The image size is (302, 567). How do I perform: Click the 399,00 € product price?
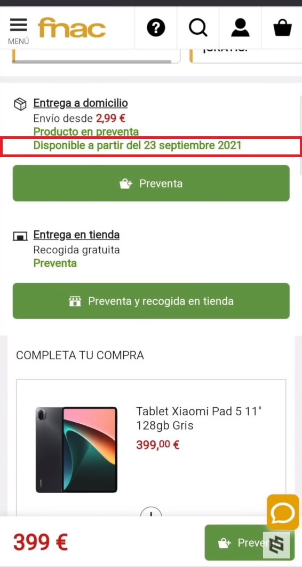click(x=158, y=445)
